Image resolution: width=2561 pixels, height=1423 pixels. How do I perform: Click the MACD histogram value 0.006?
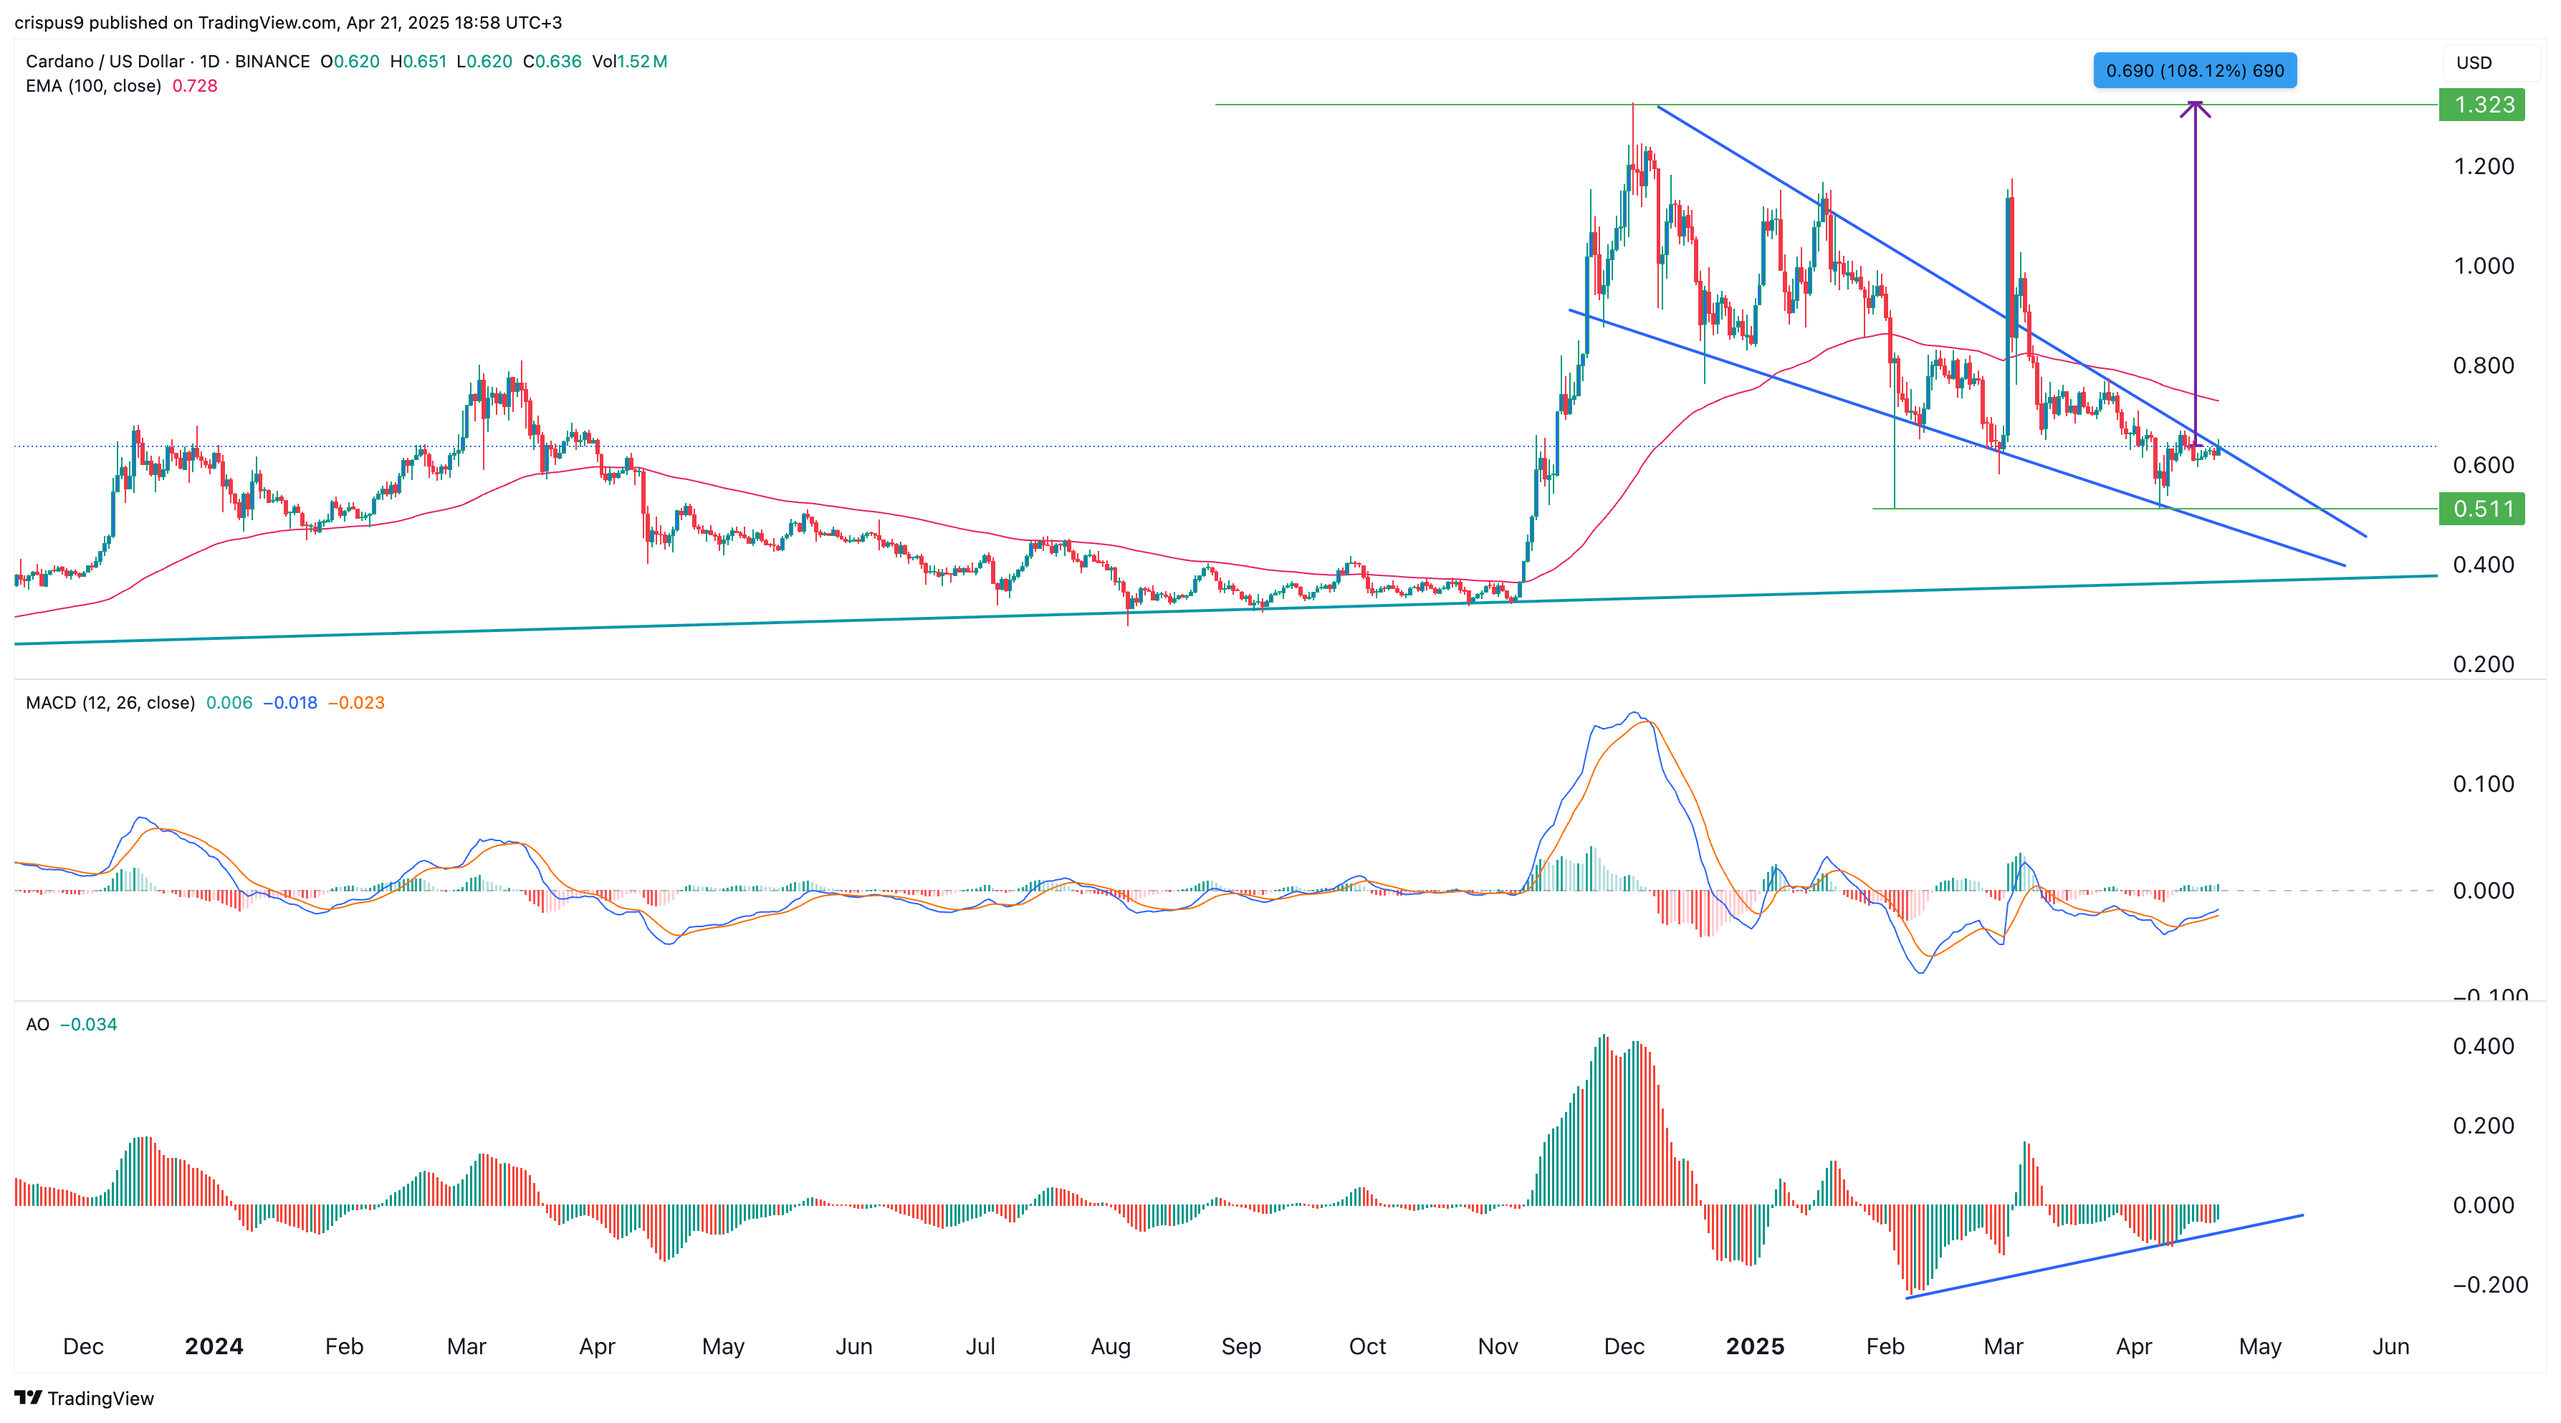point(229,703)
